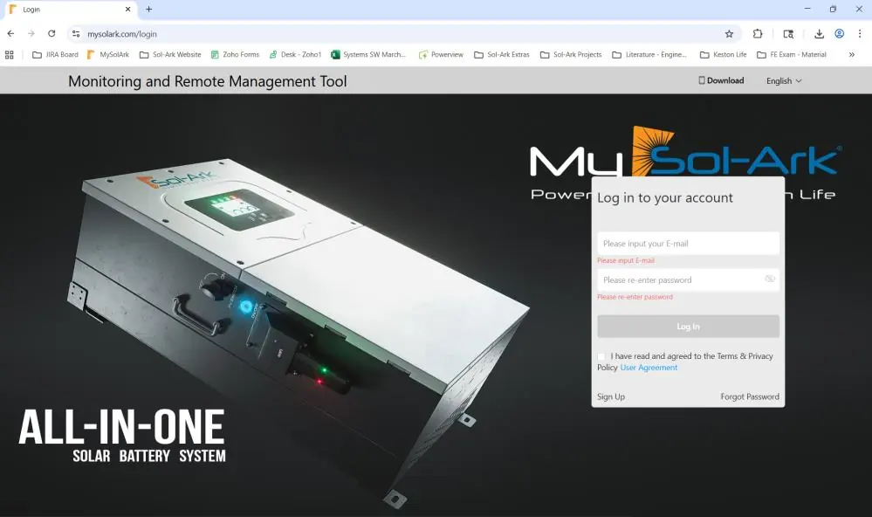Open the Sol-Ark Extras bookmark folder
The height and width of the screenshot is (517, 872).
502,54
